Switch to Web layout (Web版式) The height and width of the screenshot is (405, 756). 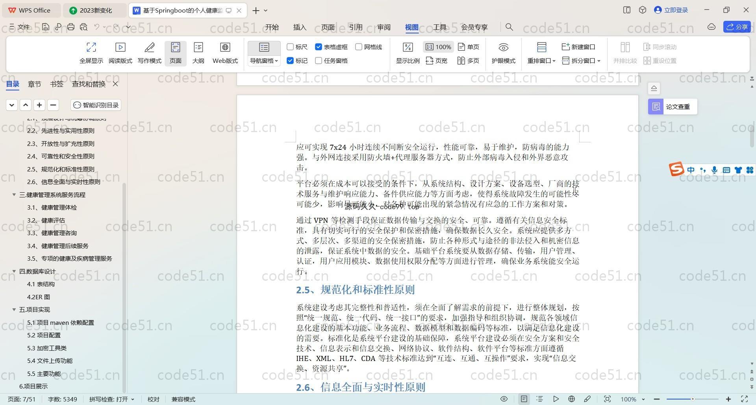click(225, 53)
